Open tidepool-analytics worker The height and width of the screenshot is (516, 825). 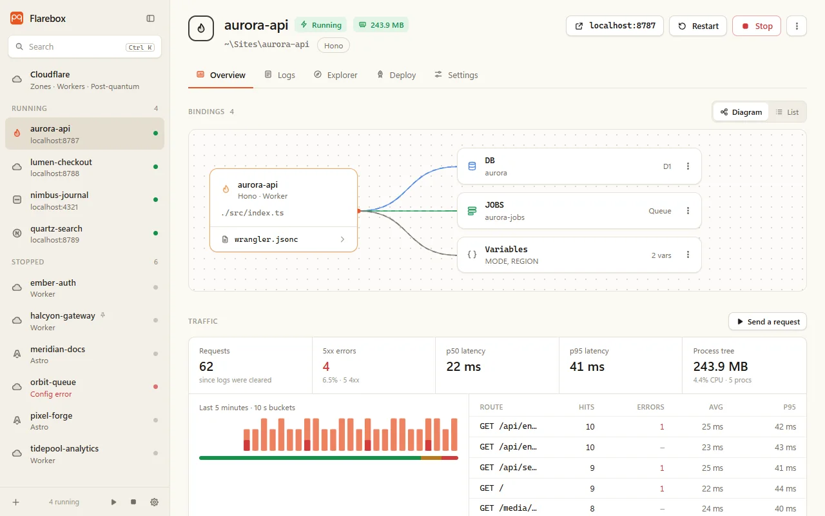(84, 454)
